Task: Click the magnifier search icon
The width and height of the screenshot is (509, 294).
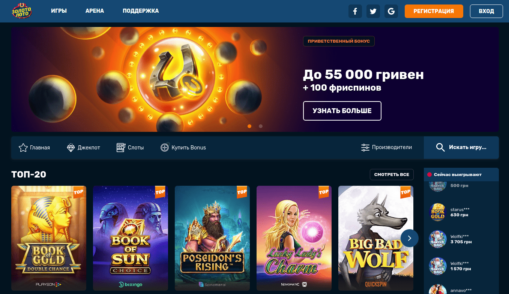Action: pos(440,148)
